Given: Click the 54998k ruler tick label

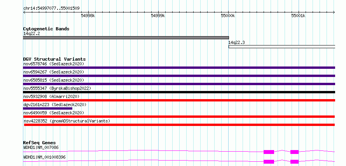Looking at the screenshot, I should point(88,16).
